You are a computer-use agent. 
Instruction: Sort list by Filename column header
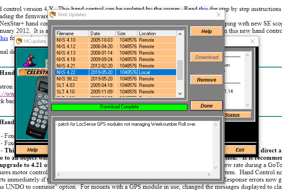pos(72,34)
